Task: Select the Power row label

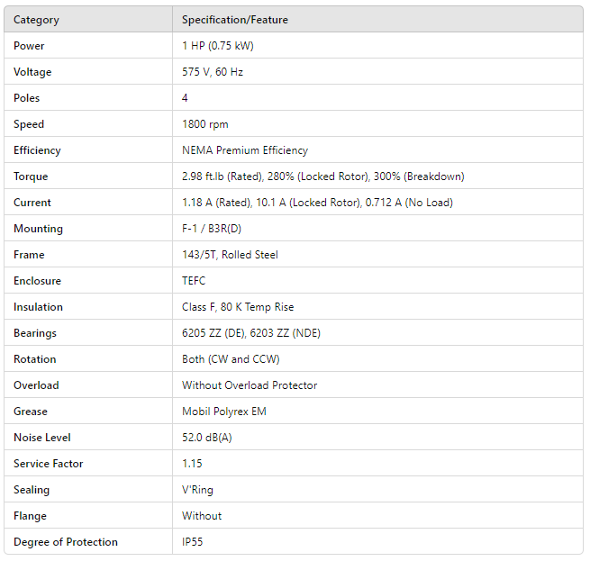Action: click(29, 46)
